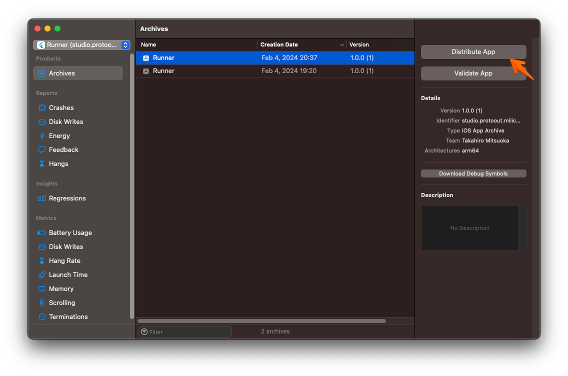This screenshot has width=568, height=376.
Task: Click the Launch Time rocket icon
Action: [42, 275]
